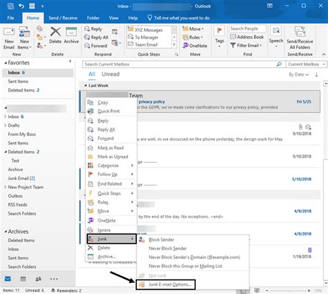Screen dimensions: 328x294
Task: Click Forward in the ribbon
Action: pos(95,46)
